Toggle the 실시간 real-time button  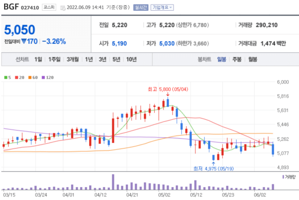click(x=141, y=7)
